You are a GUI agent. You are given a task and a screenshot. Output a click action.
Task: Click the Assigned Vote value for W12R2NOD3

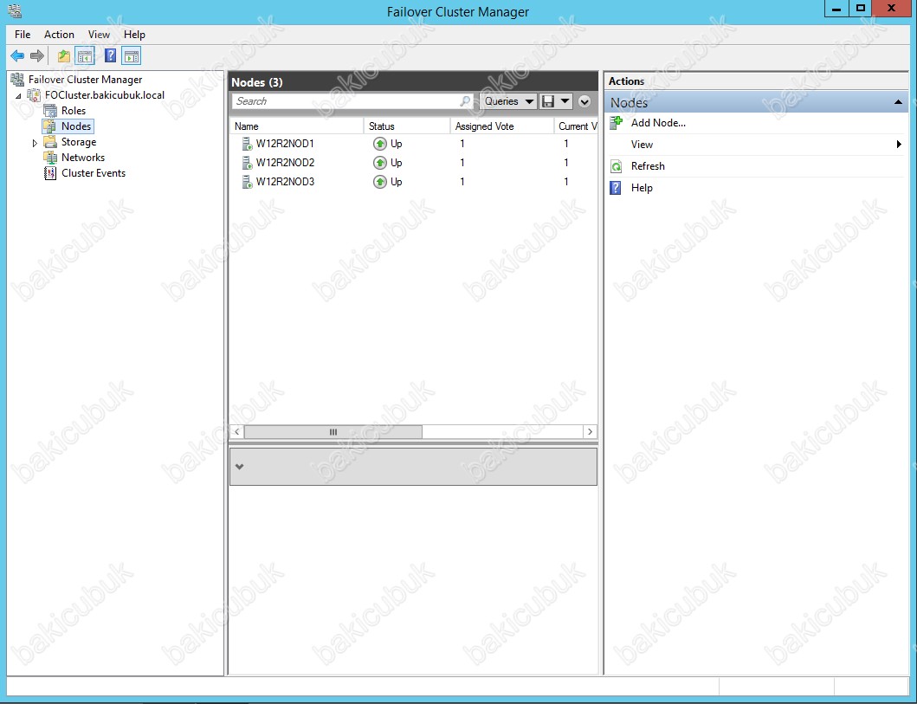point(462,182)
